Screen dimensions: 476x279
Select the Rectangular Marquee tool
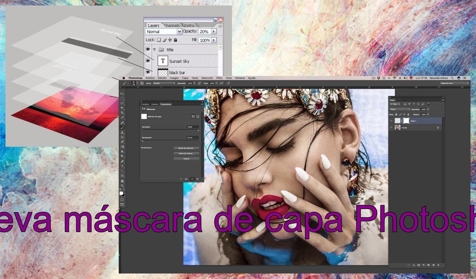tap(122, 98)
